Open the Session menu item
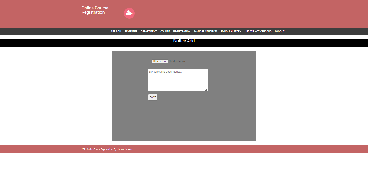The width and height of the screenshot is (368, 188). pos(116,32)
